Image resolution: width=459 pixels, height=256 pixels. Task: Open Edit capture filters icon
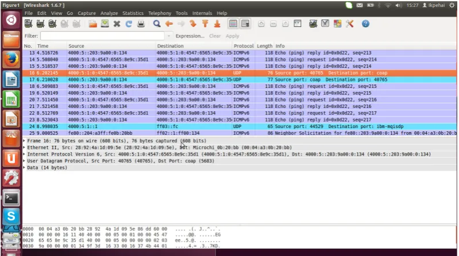[313, 24]
